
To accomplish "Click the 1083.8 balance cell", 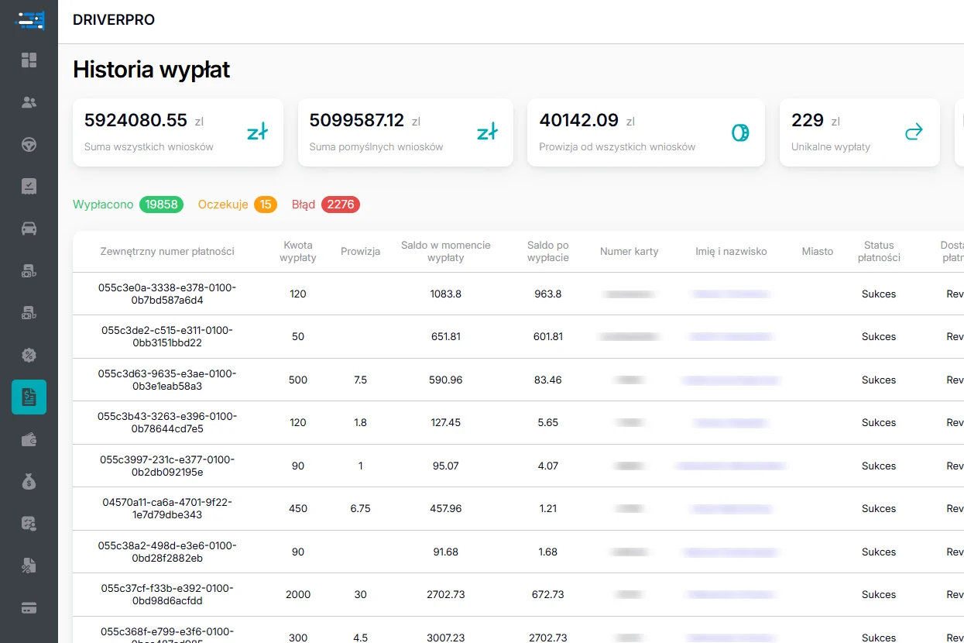I will [x=446, y=294].
